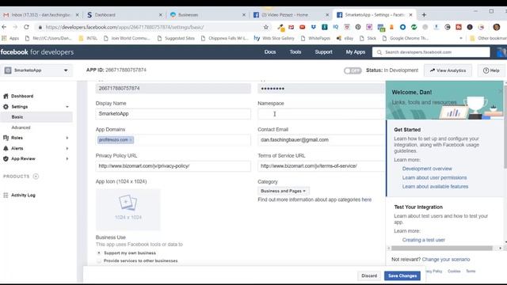The height and width of the screenshot is (285, 507).
Task: Click the Save Changes button
Action: tap(402, 275)
